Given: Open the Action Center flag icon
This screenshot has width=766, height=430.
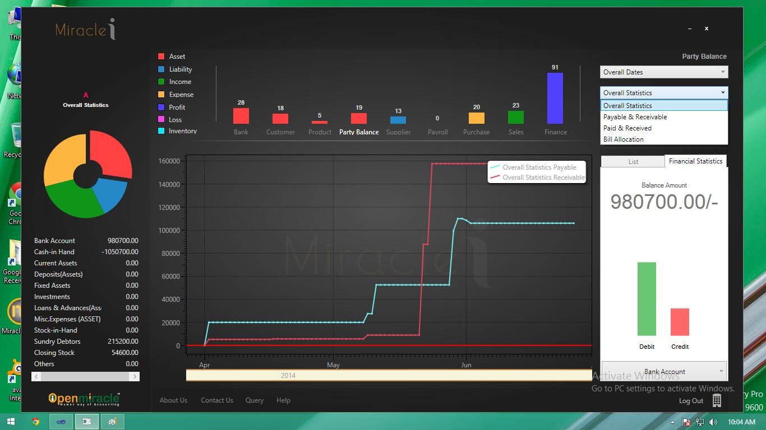Looking at the screenshot, I should 686,422.
